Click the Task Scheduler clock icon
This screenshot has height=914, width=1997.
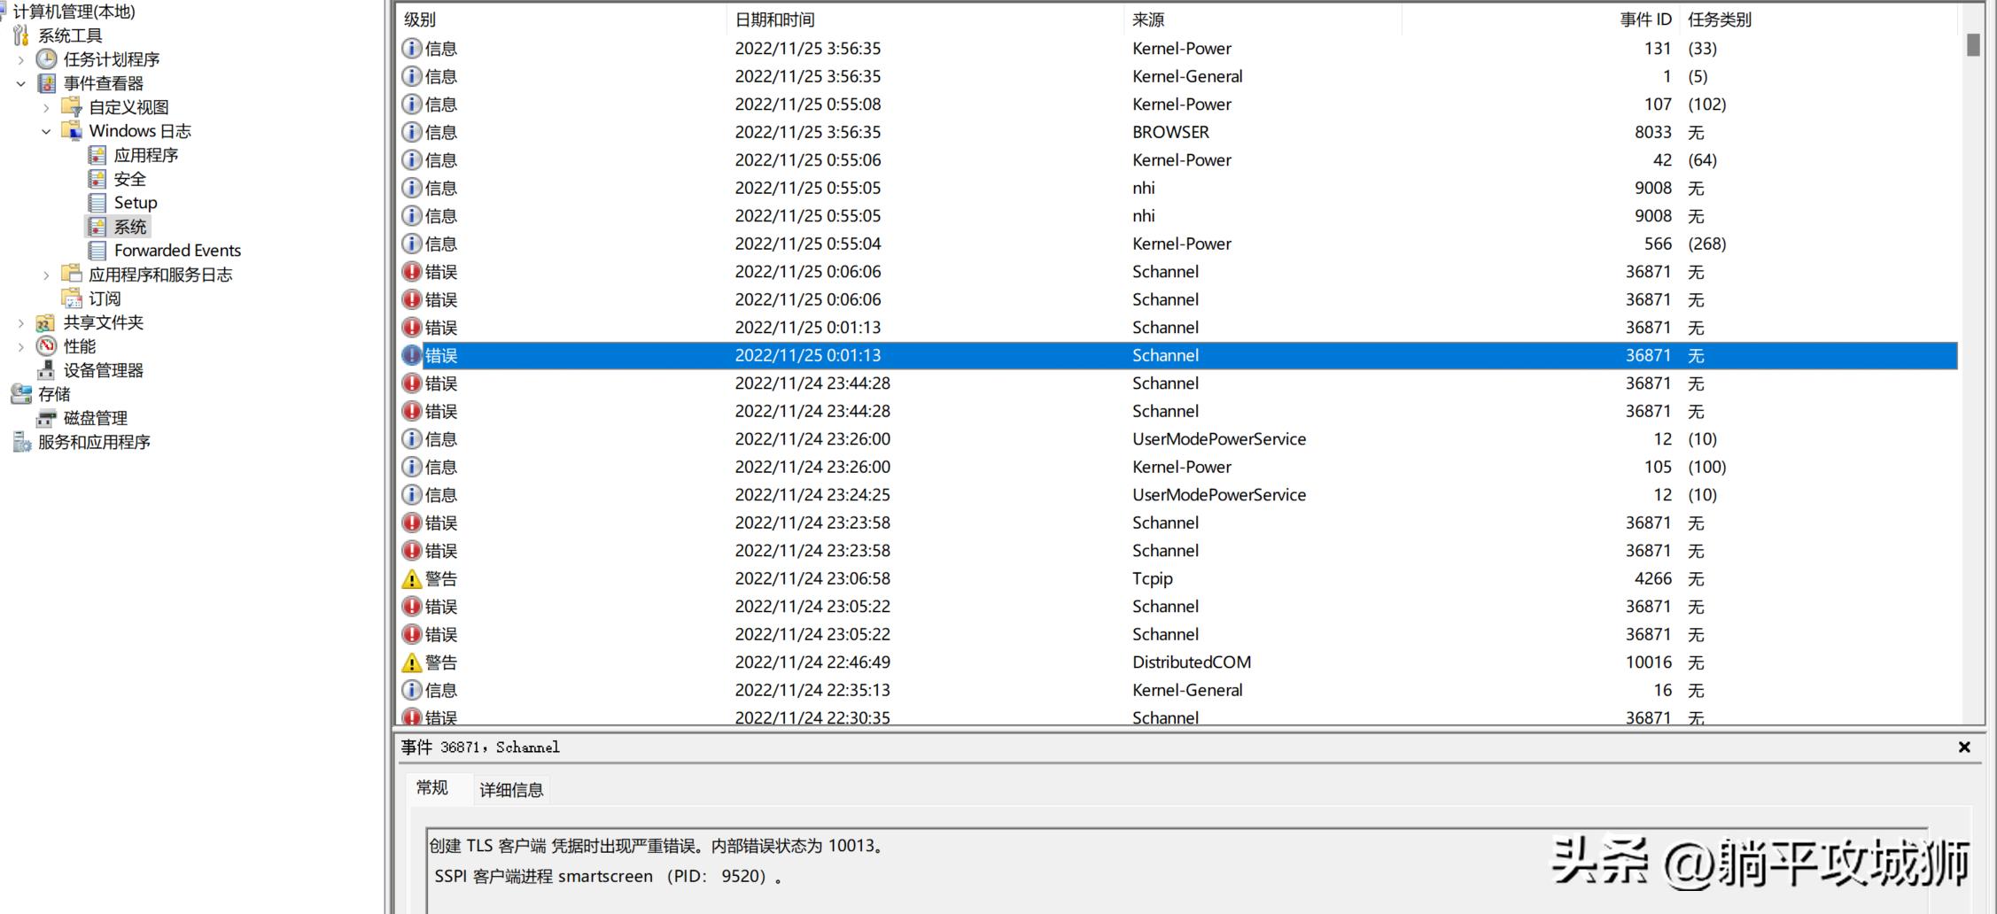(x=46, y=59)
